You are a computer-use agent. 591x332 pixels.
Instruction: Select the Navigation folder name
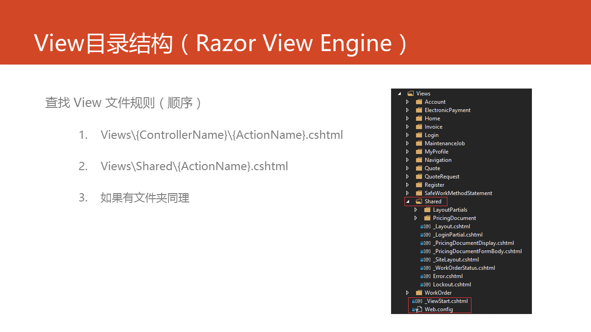(438, 160)
